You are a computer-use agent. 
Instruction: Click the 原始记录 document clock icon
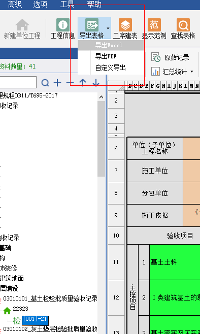coord(156,57)
